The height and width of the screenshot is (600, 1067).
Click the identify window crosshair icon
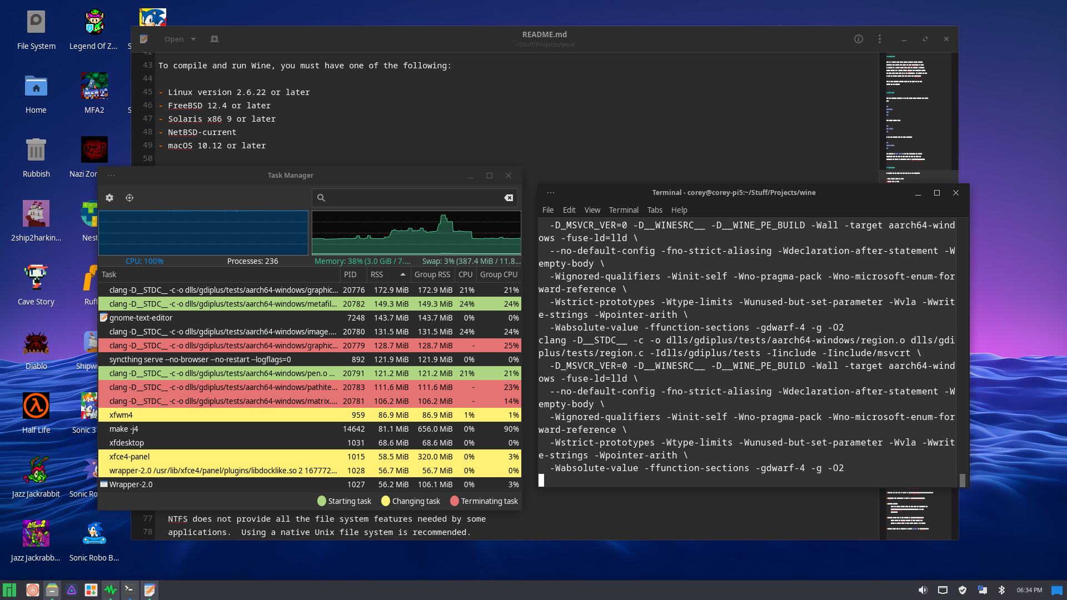(129, 198)
